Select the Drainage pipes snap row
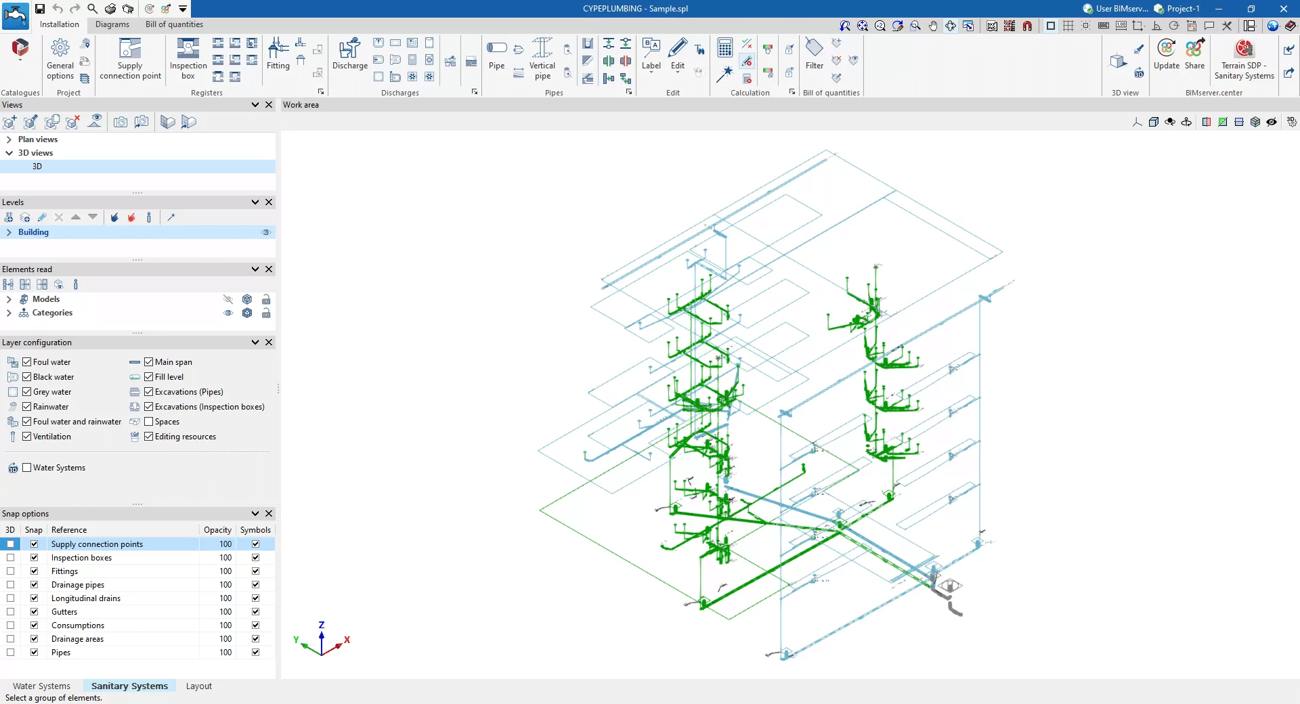This screenshot has width=1300, height=704. coord(78,585)
